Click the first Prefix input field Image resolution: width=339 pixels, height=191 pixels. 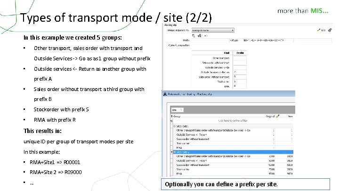(x=210, y=40)
